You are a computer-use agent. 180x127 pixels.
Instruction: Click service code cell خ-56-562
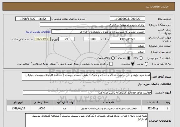click(x=153, y=108)
